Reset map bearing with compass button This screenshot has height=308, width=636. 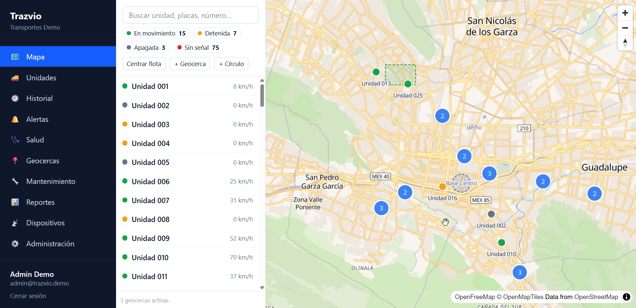tap(625, 43)
